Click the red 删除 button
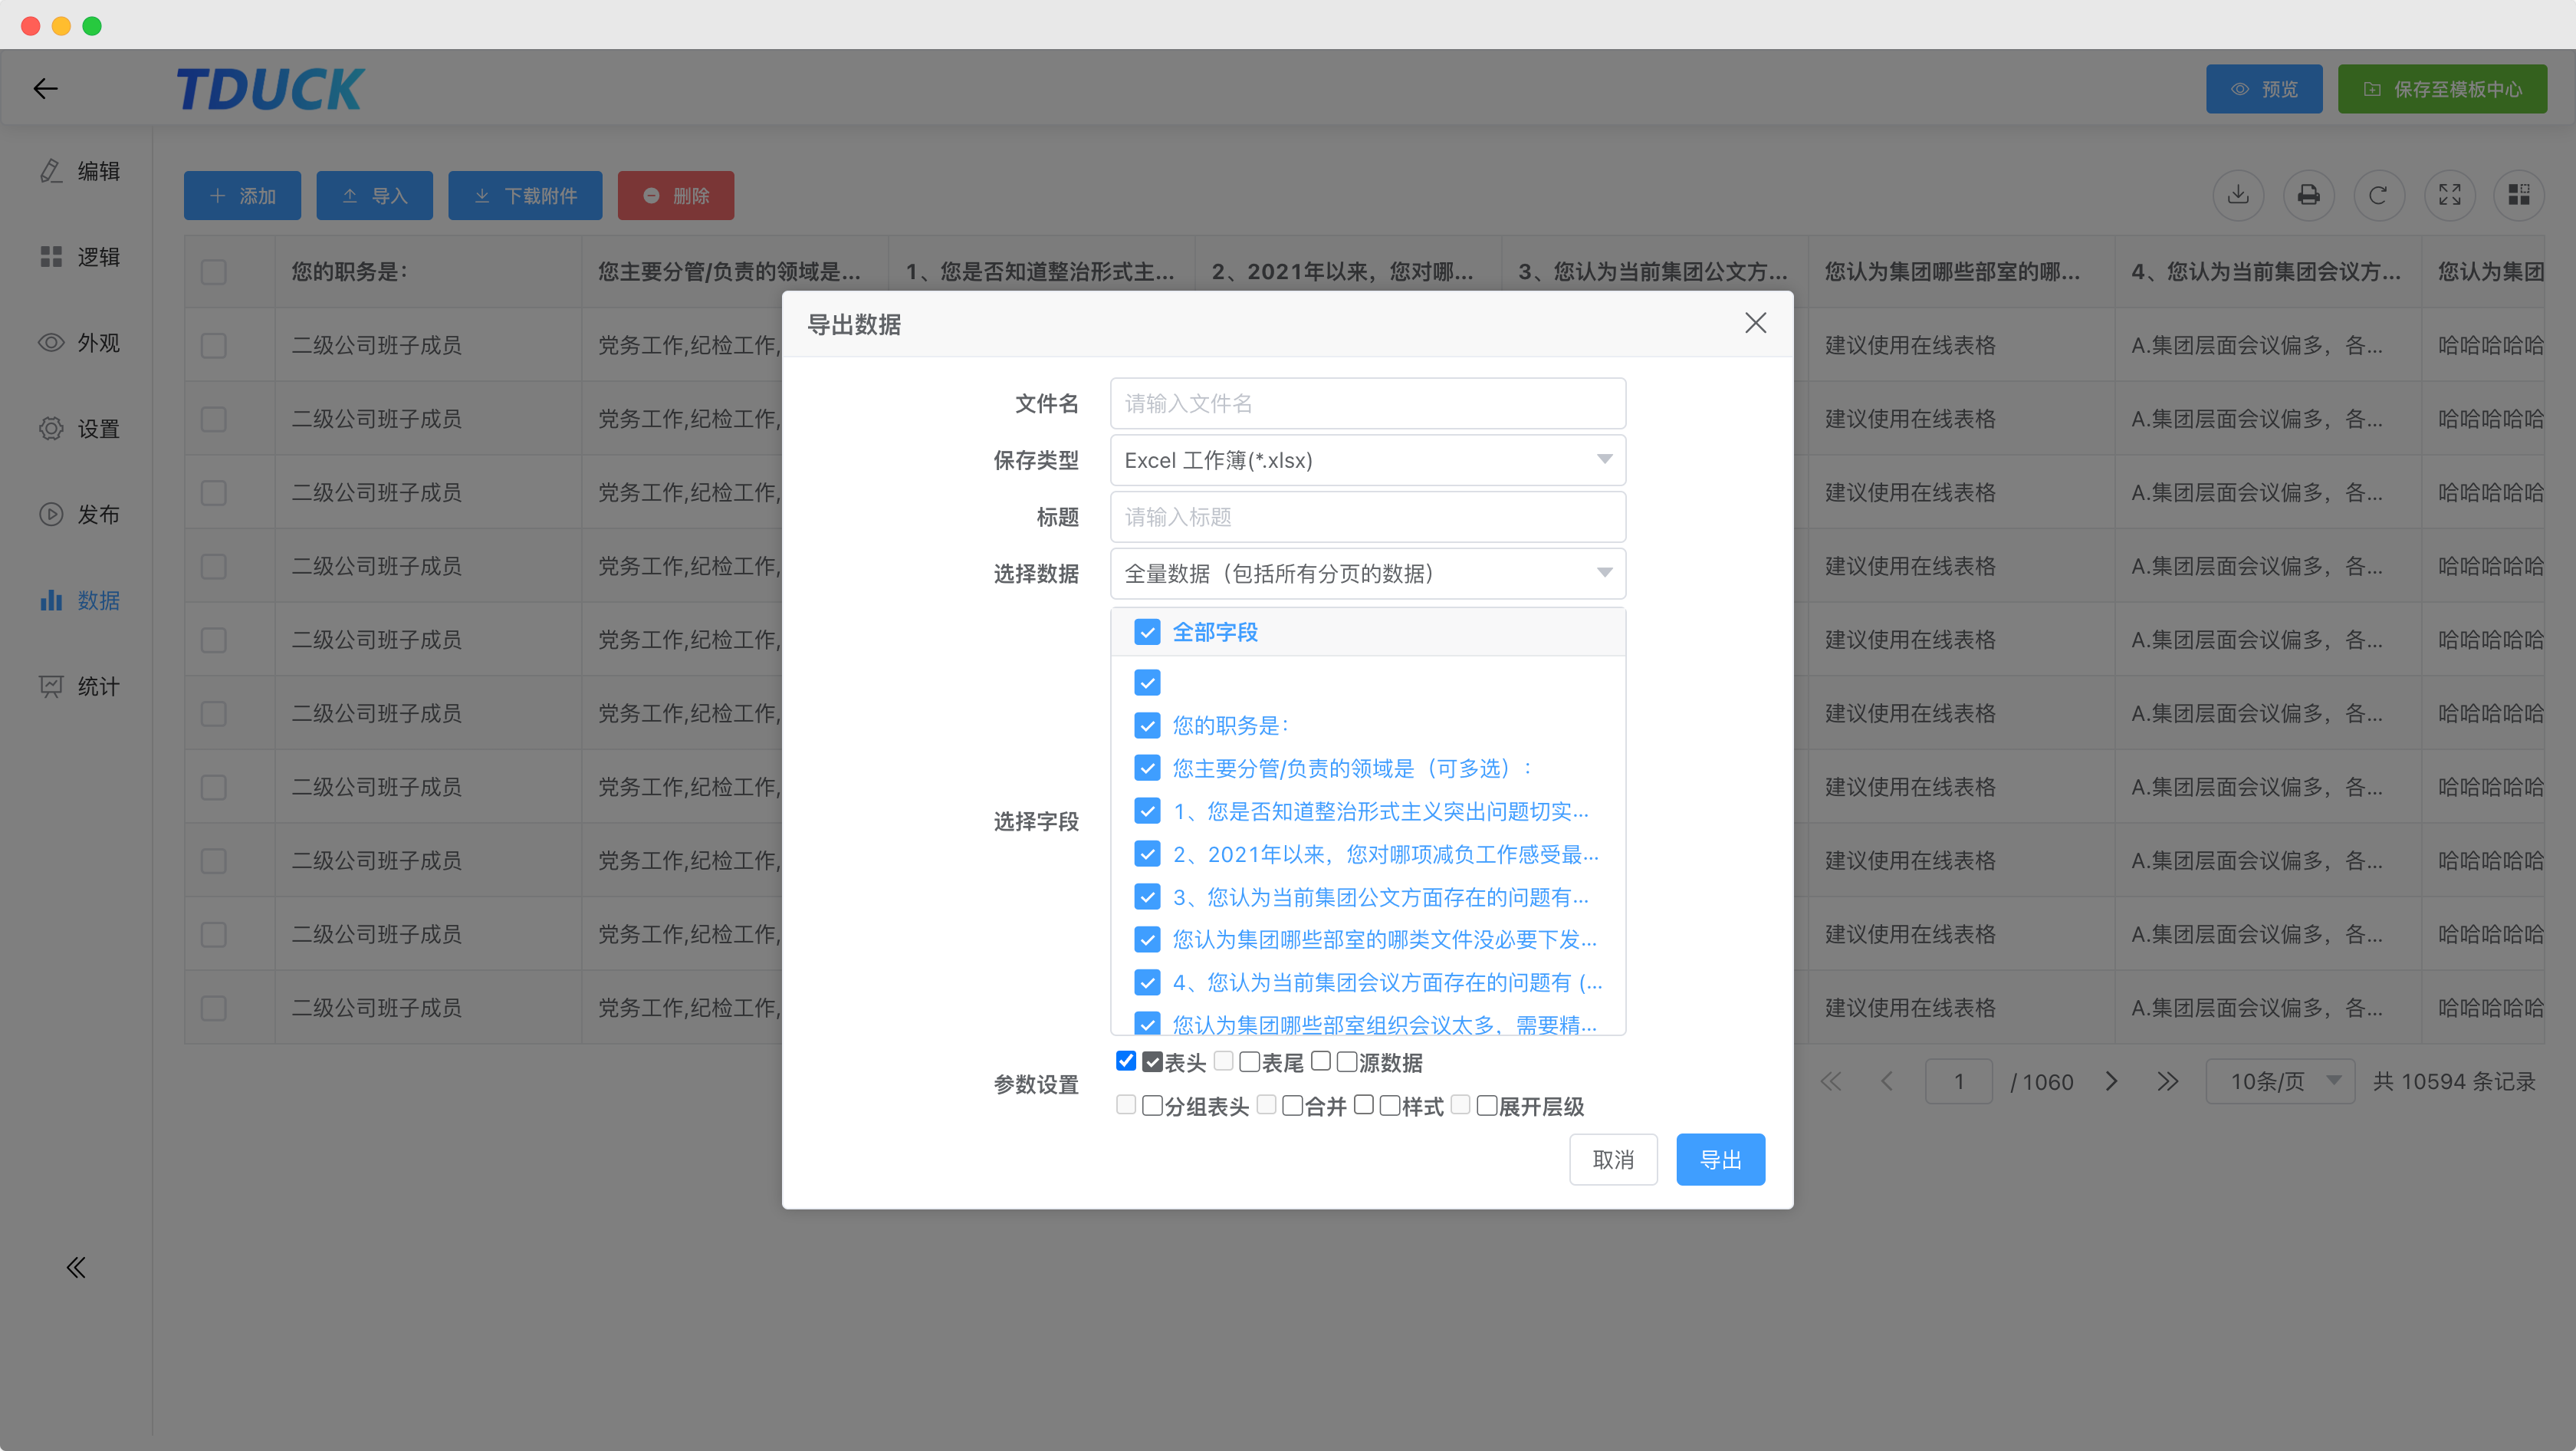Screen dimensions: 2576x1451 coord(676,196)
